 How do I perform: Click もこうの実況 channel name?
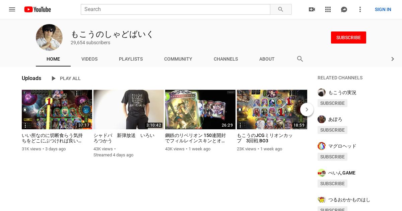342,92
